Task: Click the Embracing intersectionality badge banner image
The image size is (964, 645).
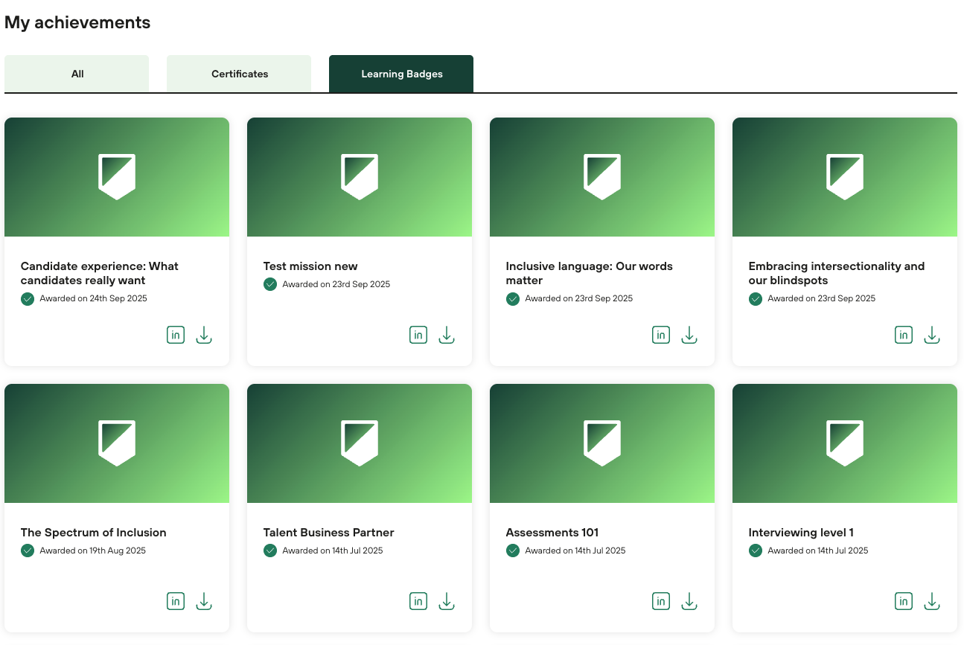Action: [x=844, y=177]
